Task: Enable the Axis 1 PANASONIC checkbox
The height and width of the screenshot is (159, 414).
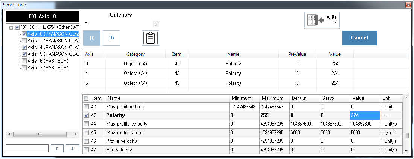Action: 24,41
